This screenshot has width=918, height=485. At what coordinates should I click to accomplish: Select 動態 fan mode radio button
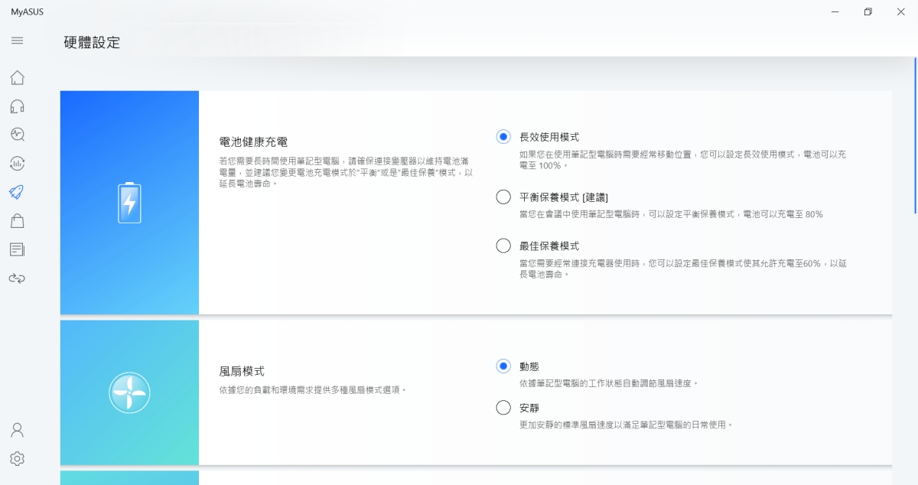[503, 366]
